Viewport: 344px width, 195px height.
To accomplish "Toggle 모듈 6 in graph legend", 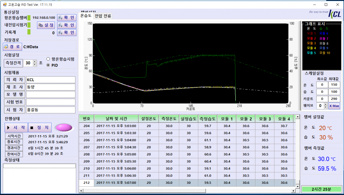I will point(324,34).
